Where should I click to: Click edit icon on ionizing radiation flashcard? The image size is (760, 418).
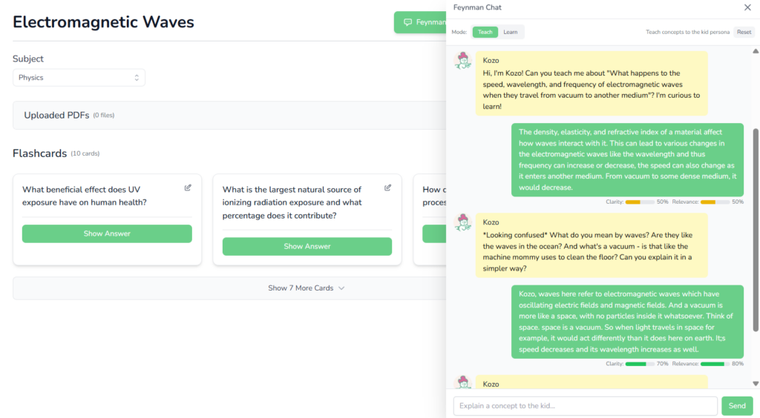click(x=387, y=188)
